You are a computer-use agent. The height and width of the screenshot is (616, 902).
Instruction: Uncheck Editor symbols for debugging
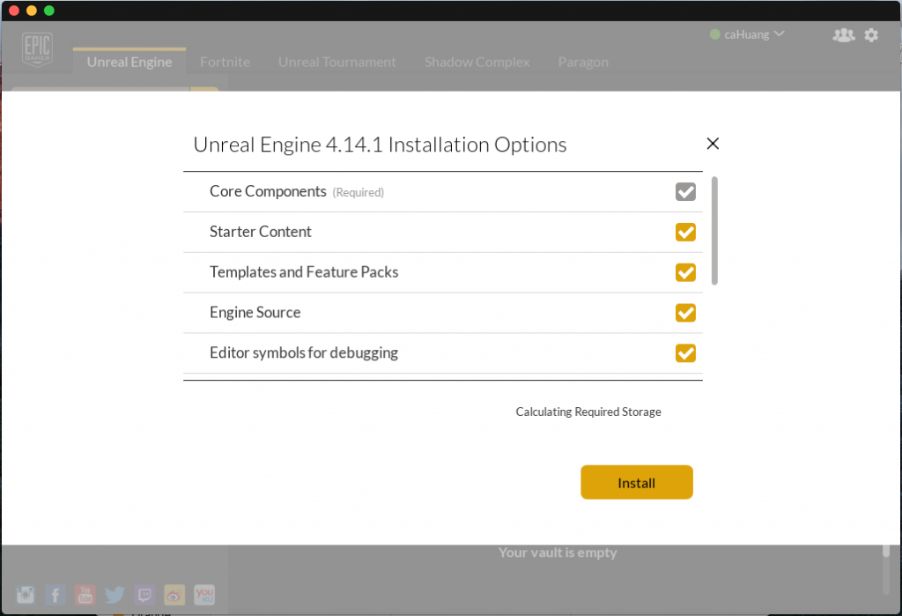(685, 353)
